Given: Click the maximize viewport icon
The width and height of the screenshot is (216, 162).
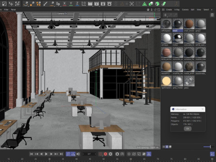Looking at the screenshot, I should tap(159, 9).
